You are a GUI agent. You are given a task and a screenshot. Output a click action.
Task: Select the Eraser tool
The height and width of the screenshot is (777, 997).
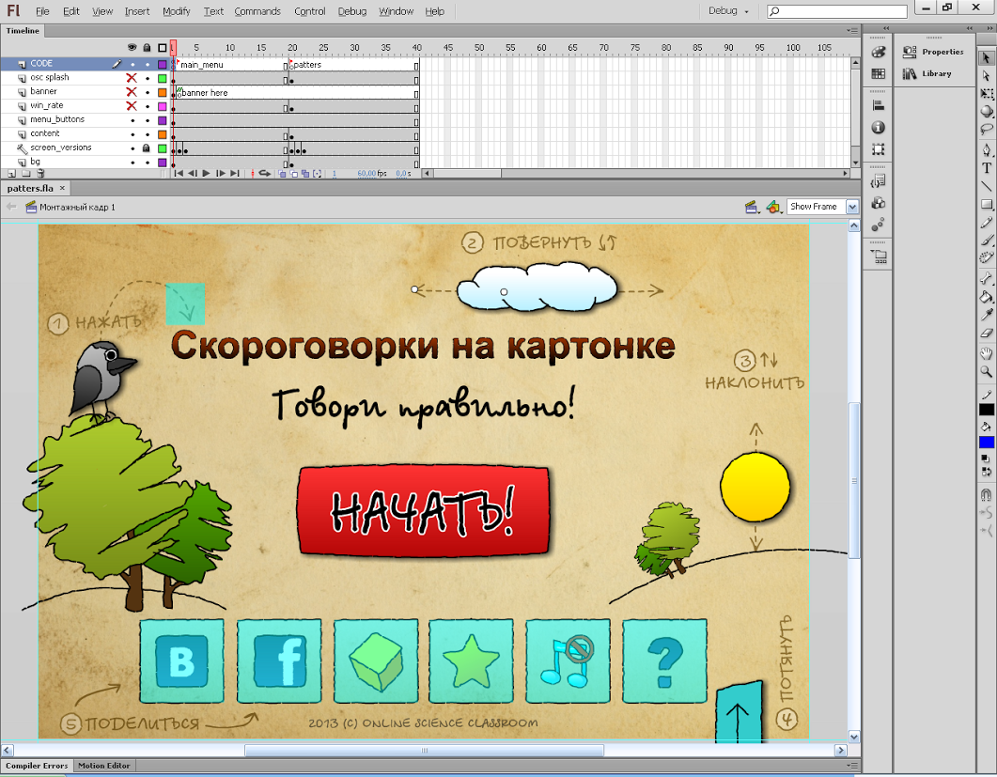coord(986,333)
